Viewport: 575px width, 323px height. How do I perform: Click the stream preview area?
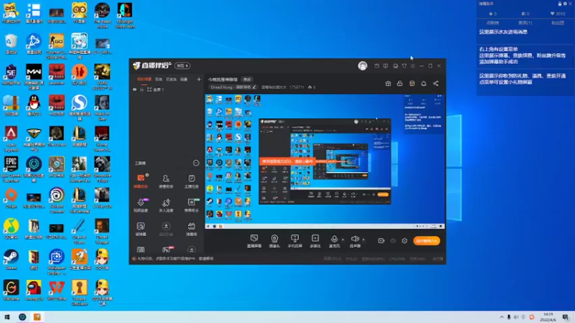tap(325, 161)
